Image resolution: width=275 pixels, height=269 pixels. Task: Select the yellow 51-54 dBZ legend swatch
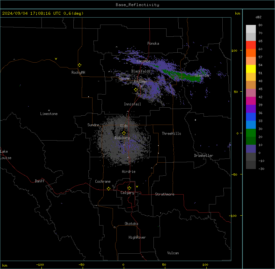pos(251,69)
